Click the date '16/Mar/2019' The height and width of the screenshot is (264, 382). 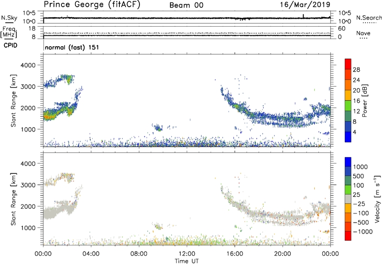(x=305, y=5)
